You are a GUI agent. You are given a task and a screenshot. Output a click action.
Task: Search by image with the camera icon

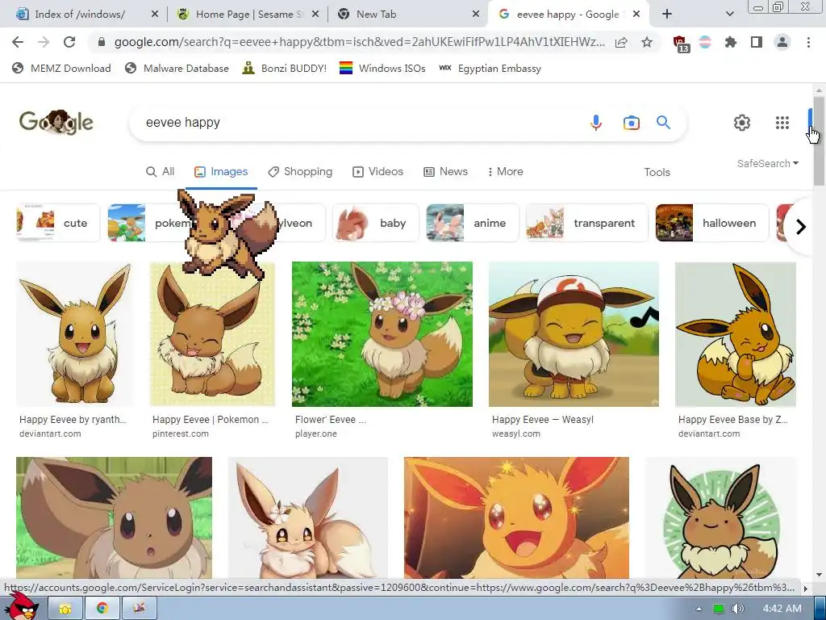pos(631,123)
